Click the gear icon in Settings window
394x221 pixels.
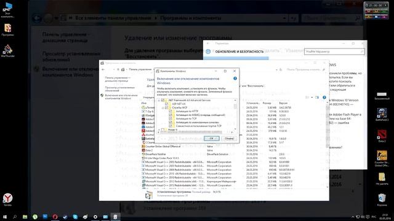[x=208, y=52]
